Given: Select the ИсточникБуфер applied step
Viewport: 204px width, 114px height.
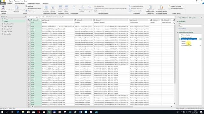Looking at the screenshot, I should tap(186, 35).
